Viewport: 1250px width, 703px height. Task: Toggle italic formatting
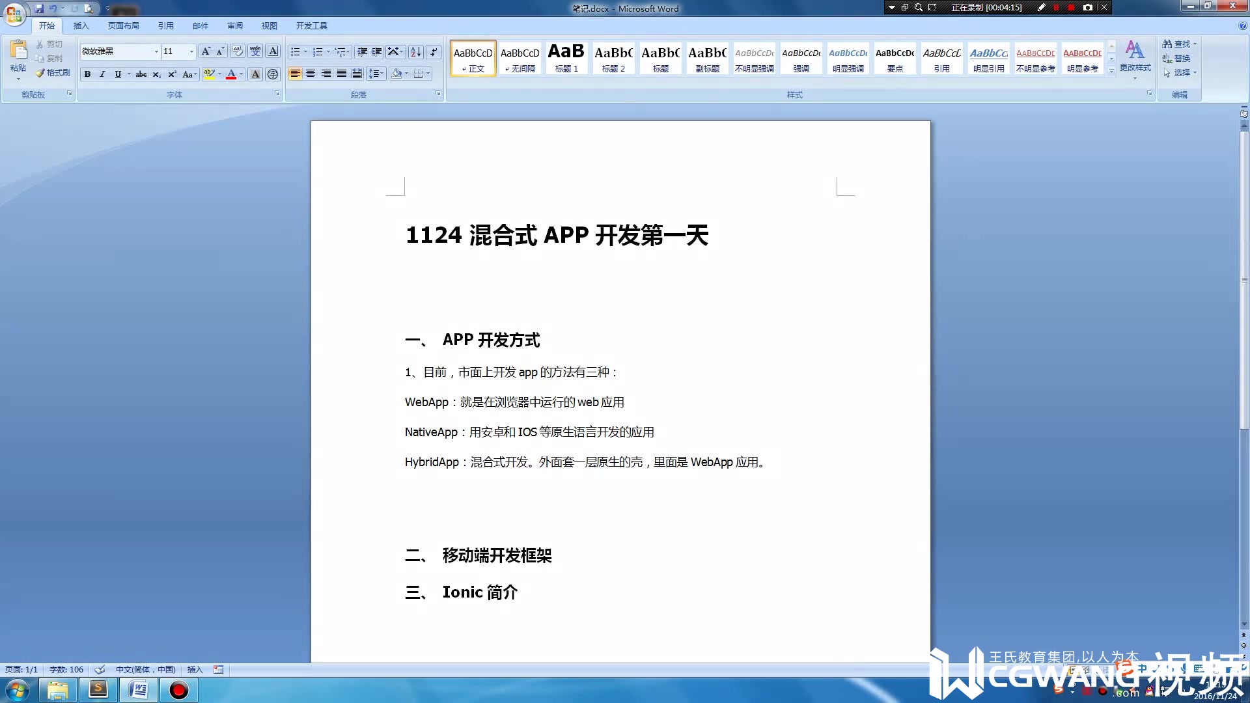[102, 74]
